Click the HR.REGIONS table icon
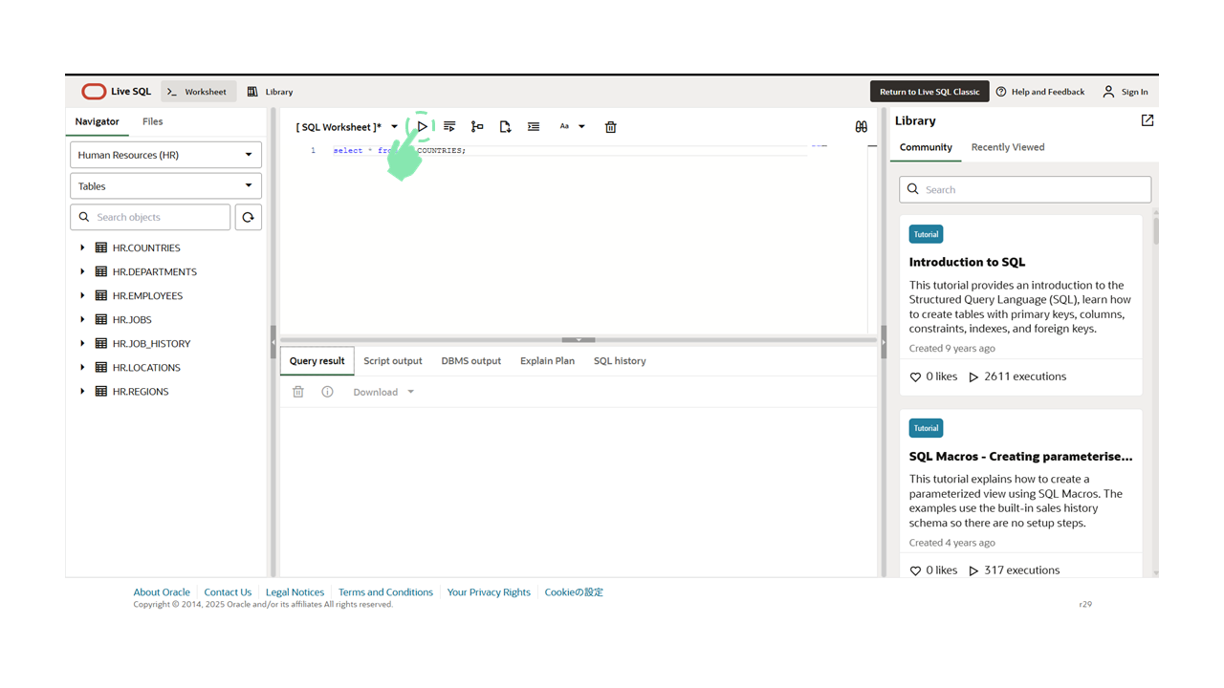This screenshot has width=1224, height=688. tap(101, 391)
